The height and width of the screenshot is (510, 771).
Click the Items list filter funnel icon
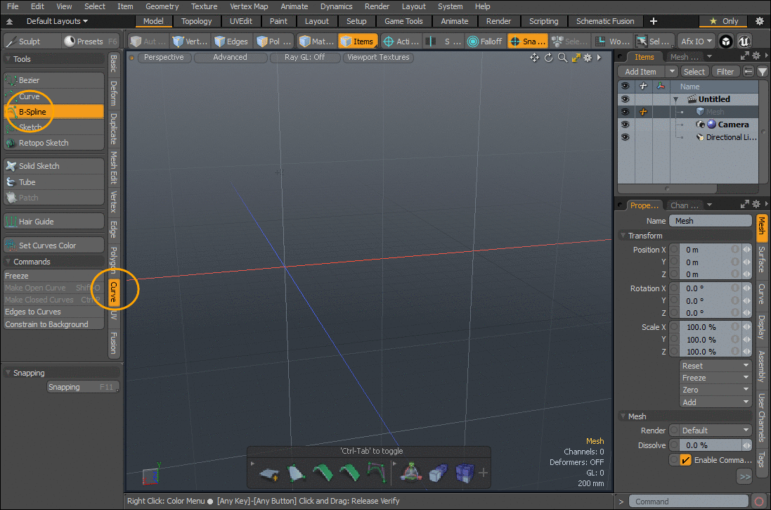point(762,72)
